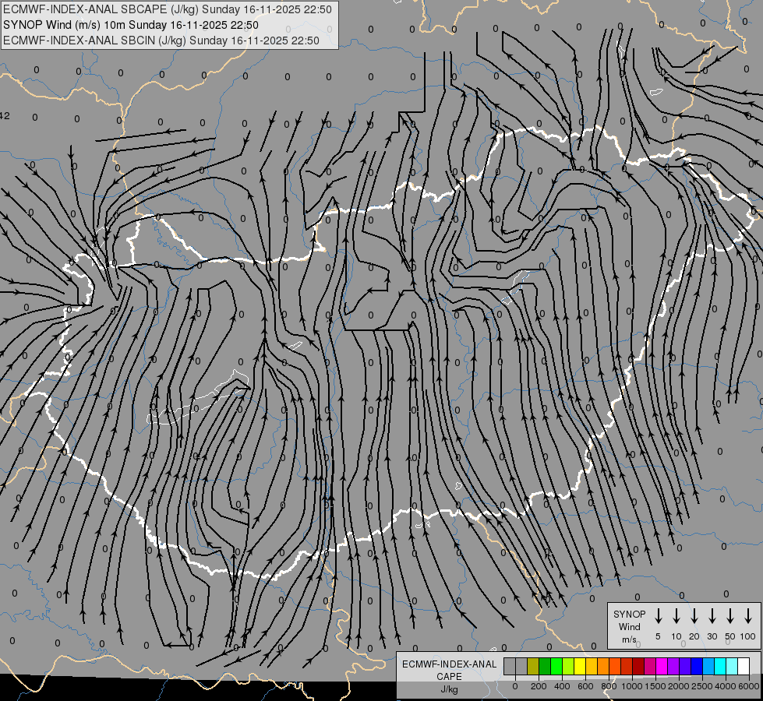This screenshot has width=763, height=701.
Task: Select the dark green CAPE legend swatch
Action: (545, 666)
